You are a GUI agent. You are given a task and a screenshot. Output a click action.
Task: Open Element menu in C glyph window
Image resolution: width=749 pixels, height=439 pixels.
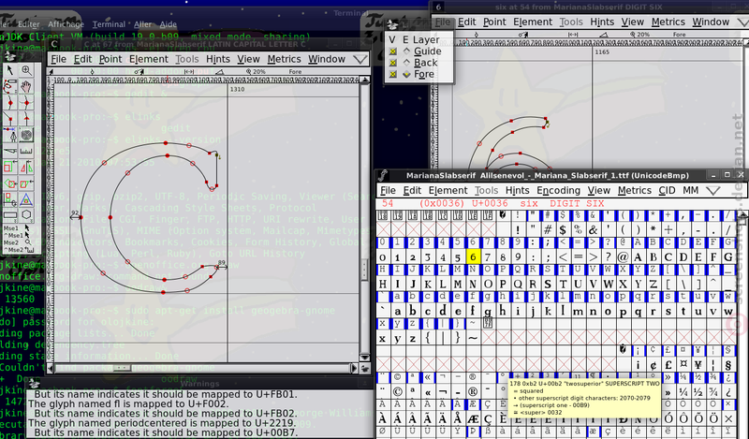pos(149,59)
